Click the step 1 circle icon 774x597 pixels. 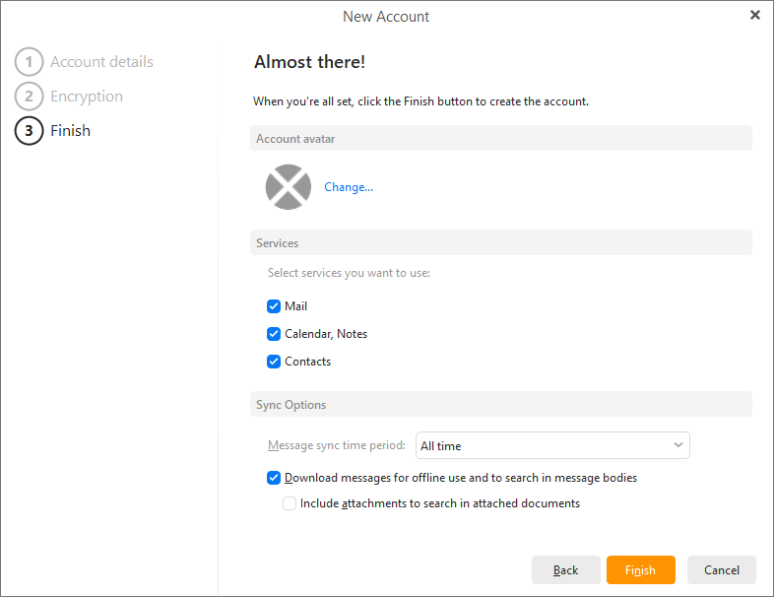tap(29, 62)
